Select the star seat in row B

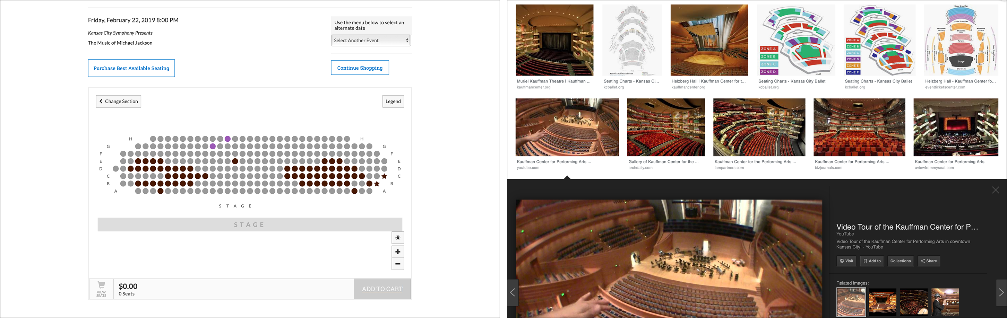(x=377, y=184)
